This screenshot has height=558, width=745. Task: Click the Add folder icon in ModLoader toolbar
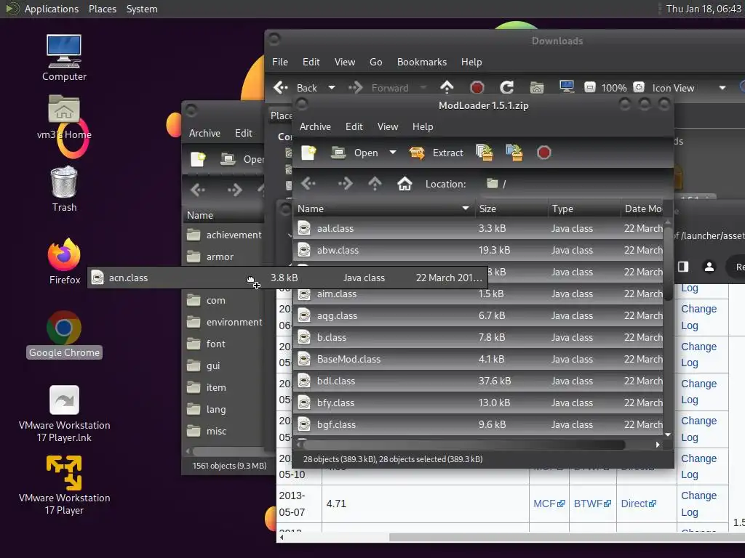[514, 153]
